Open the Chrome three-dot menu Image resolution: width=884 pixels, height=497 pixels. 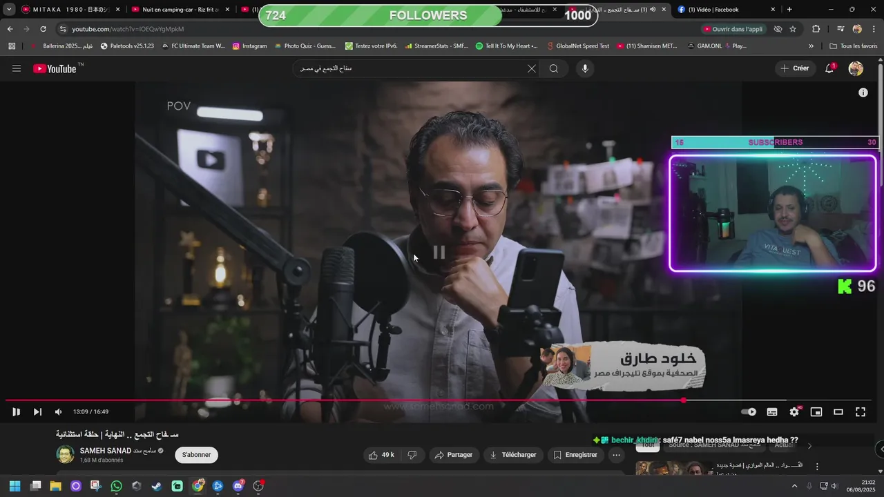click(874, 29)
